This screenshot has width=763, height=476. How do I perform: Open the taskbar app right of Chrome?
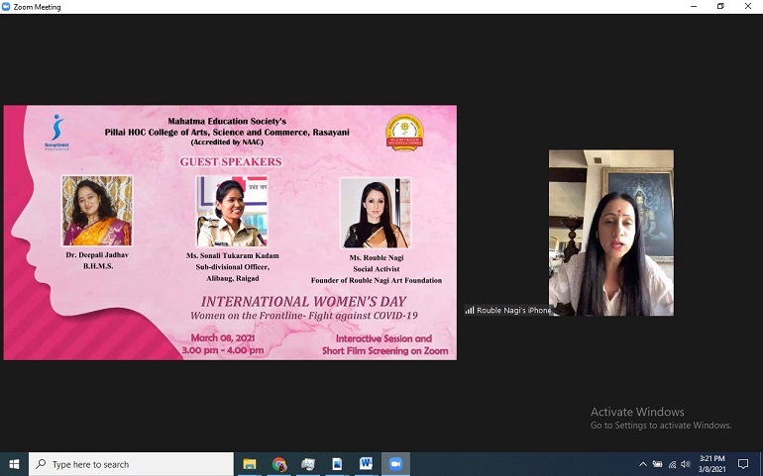click(307, 464)
